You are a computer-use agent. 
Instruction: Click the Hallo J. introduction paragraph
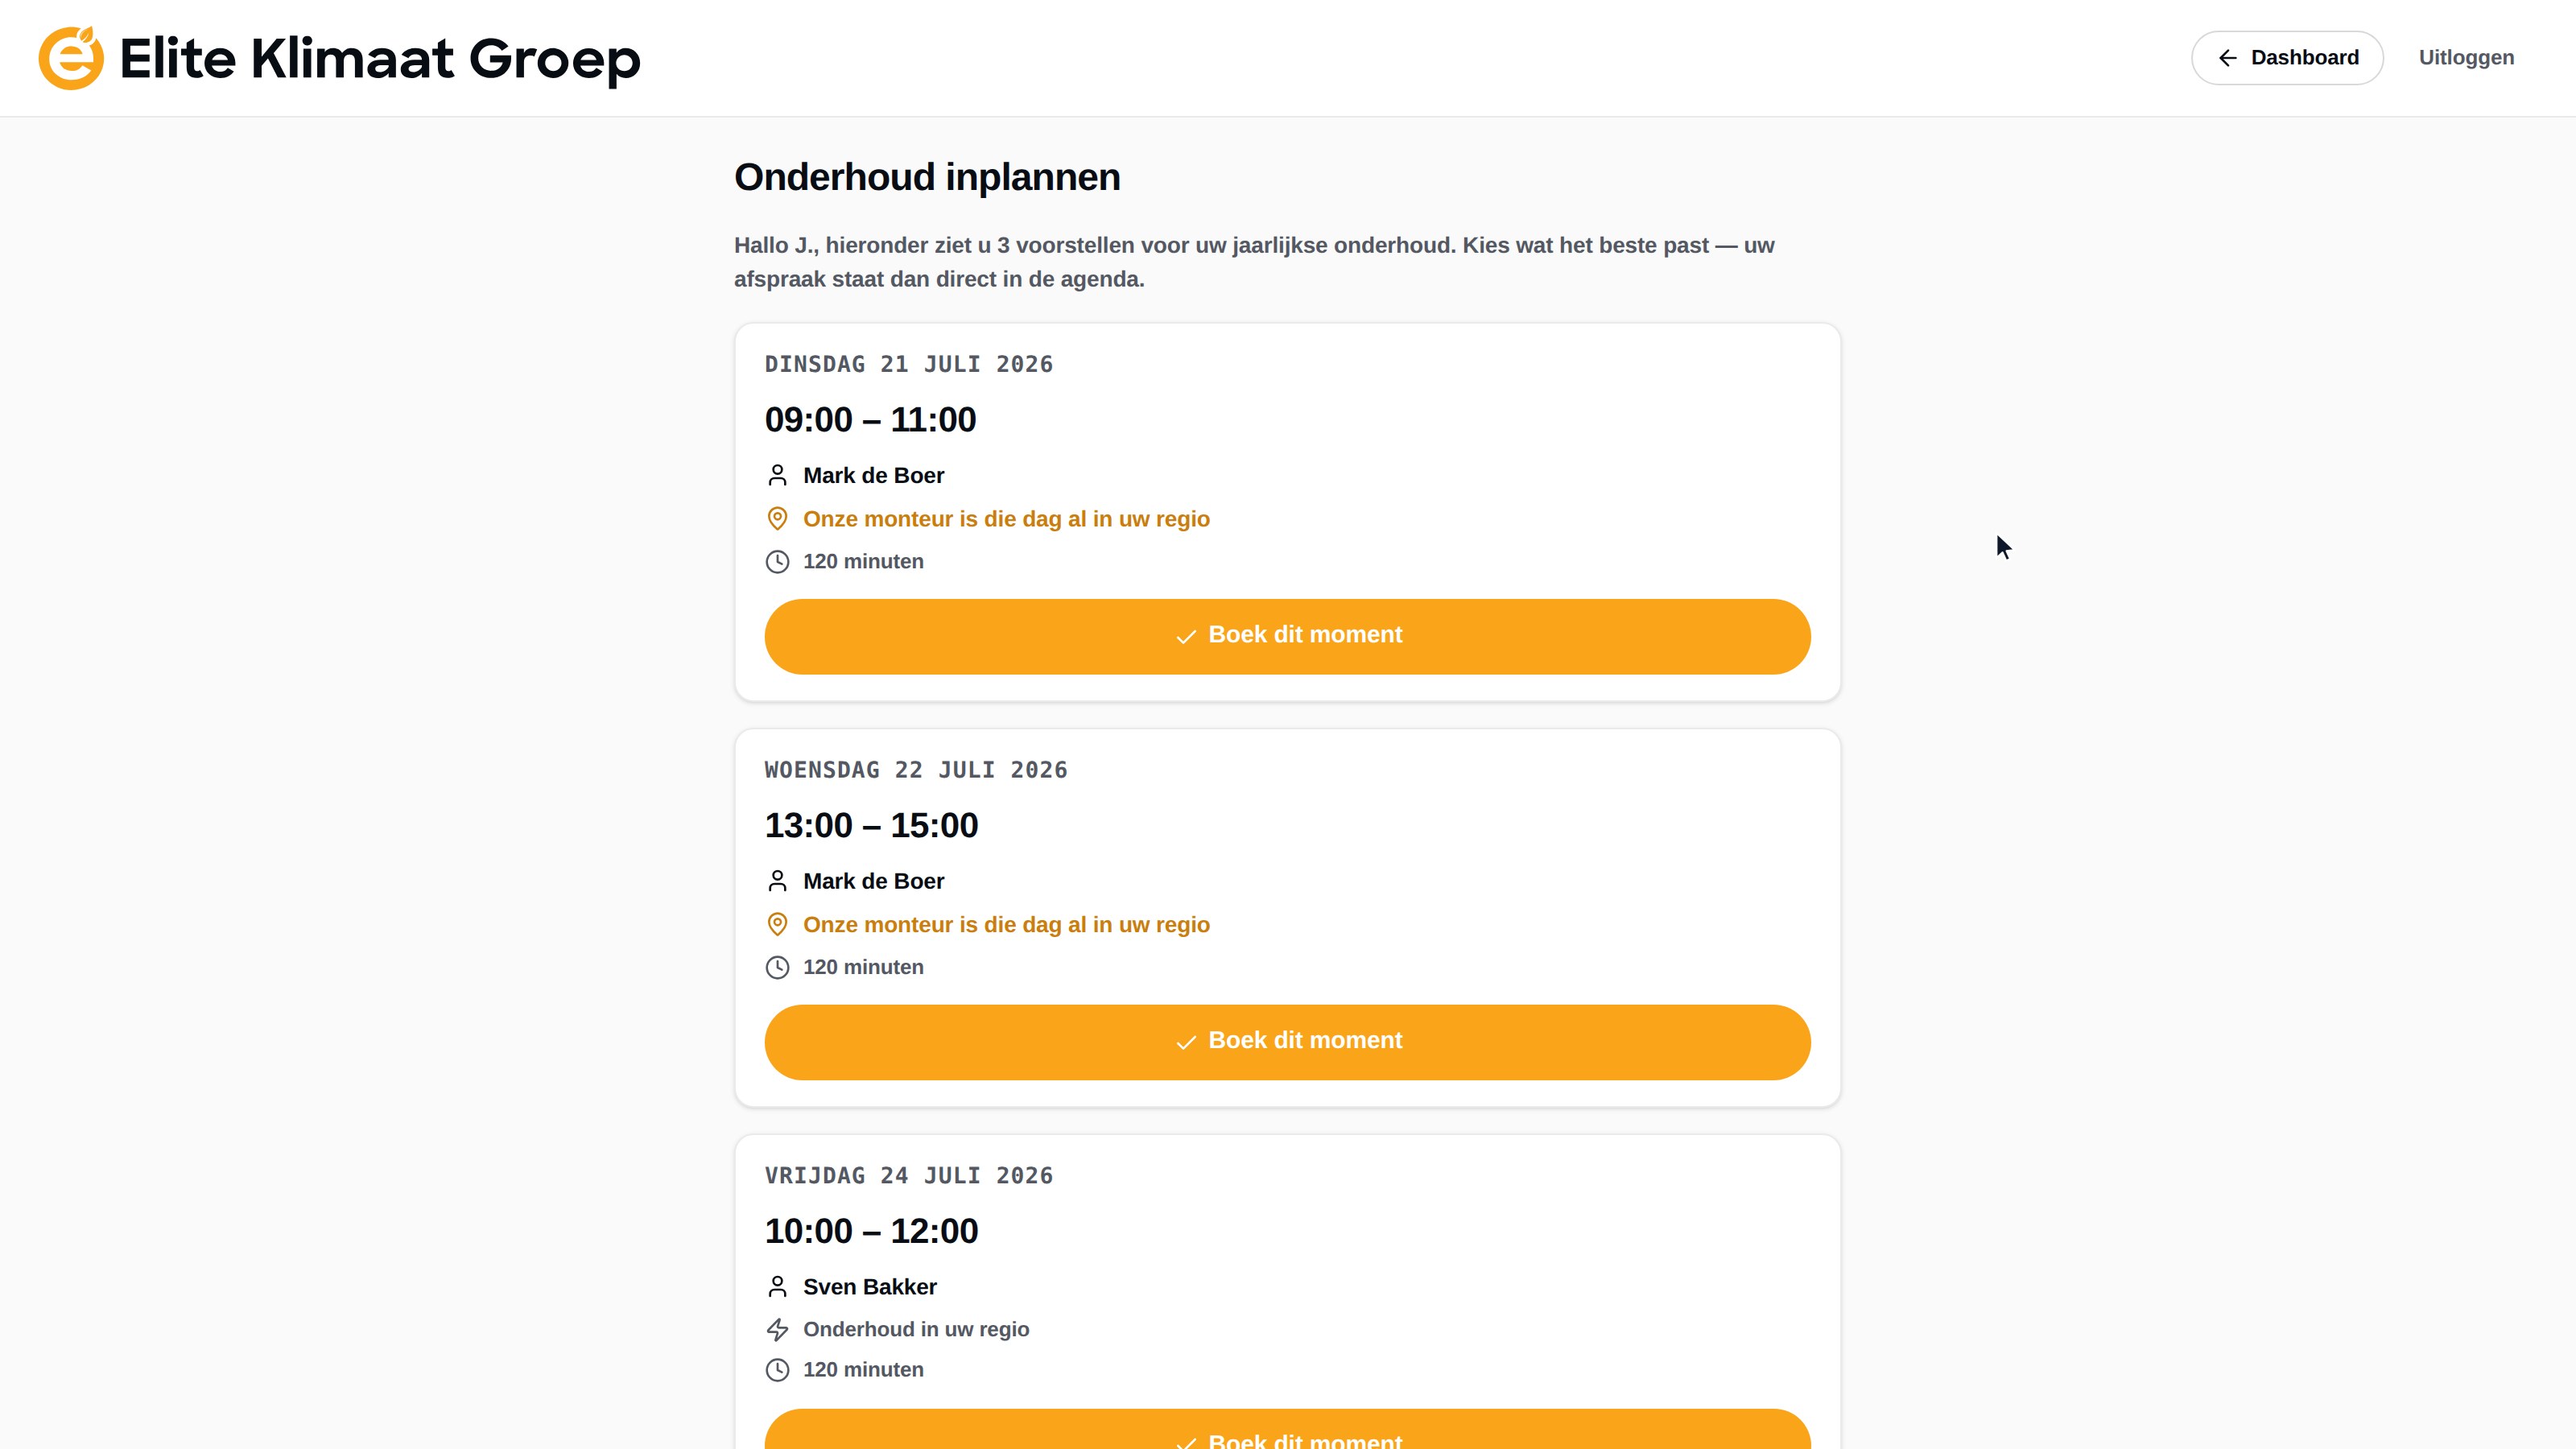pyautogui.click(x=1254, y=262)
